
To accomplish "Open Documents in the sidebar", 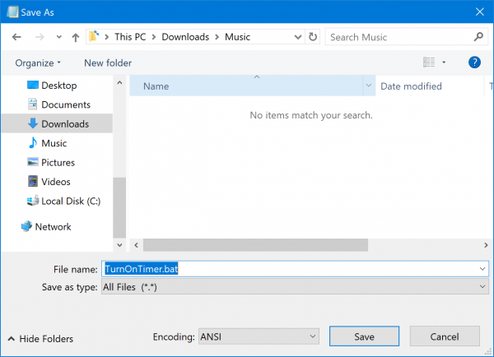I will [x=65, y=104].
